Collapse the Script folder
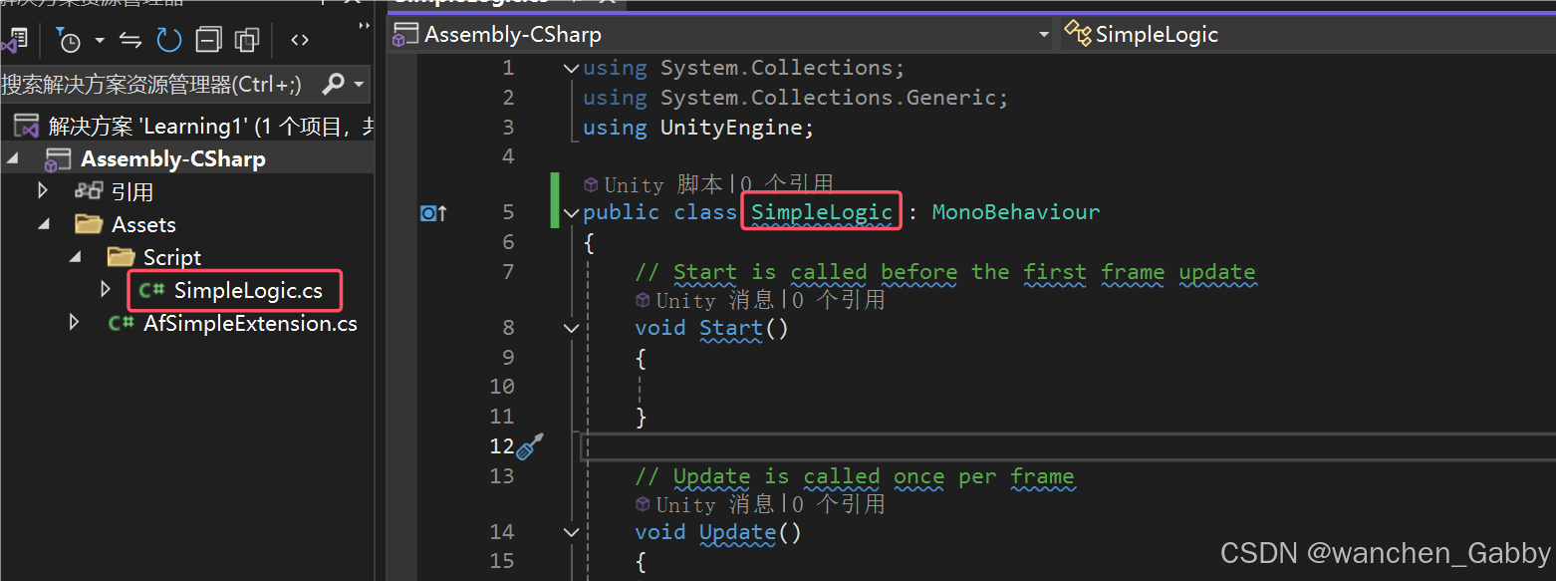This screenshot has height=581, width=1556. (75, 257)
